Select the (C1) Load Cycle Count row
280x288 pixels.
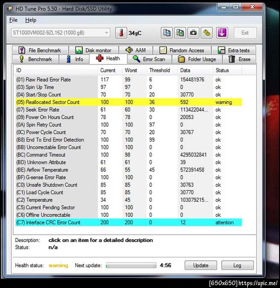128,192
